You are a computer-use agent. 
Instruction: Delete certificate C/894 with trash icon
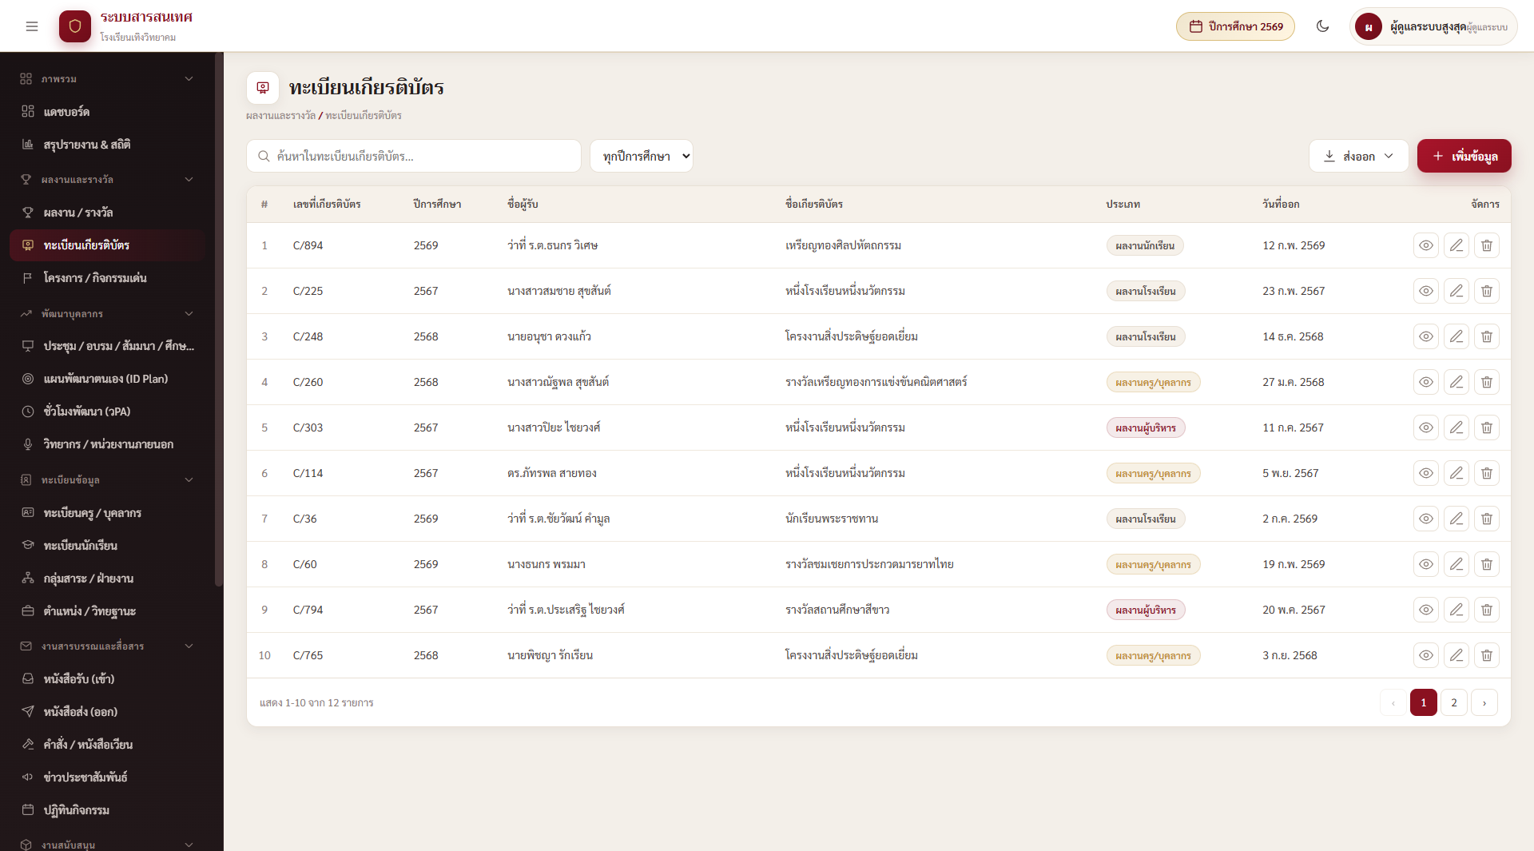point(1486,245)
